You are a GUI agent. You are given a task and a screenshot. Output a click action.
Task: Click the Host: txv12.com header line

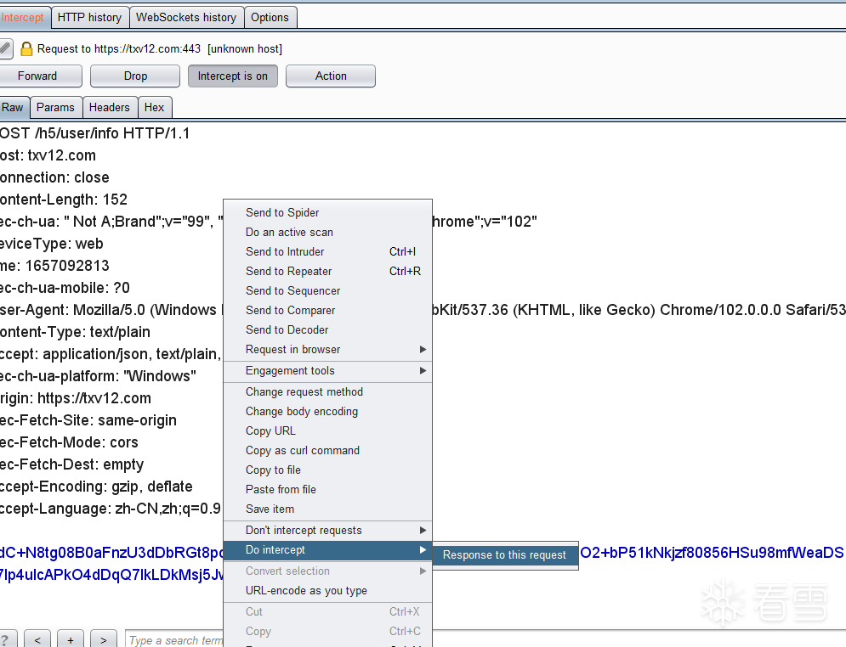[x=48, y=155]
